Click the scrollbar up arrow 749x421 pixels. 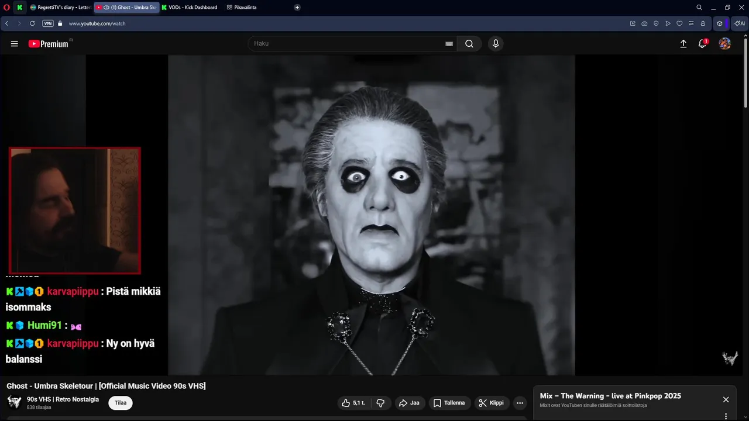click(x=745, y=35)
